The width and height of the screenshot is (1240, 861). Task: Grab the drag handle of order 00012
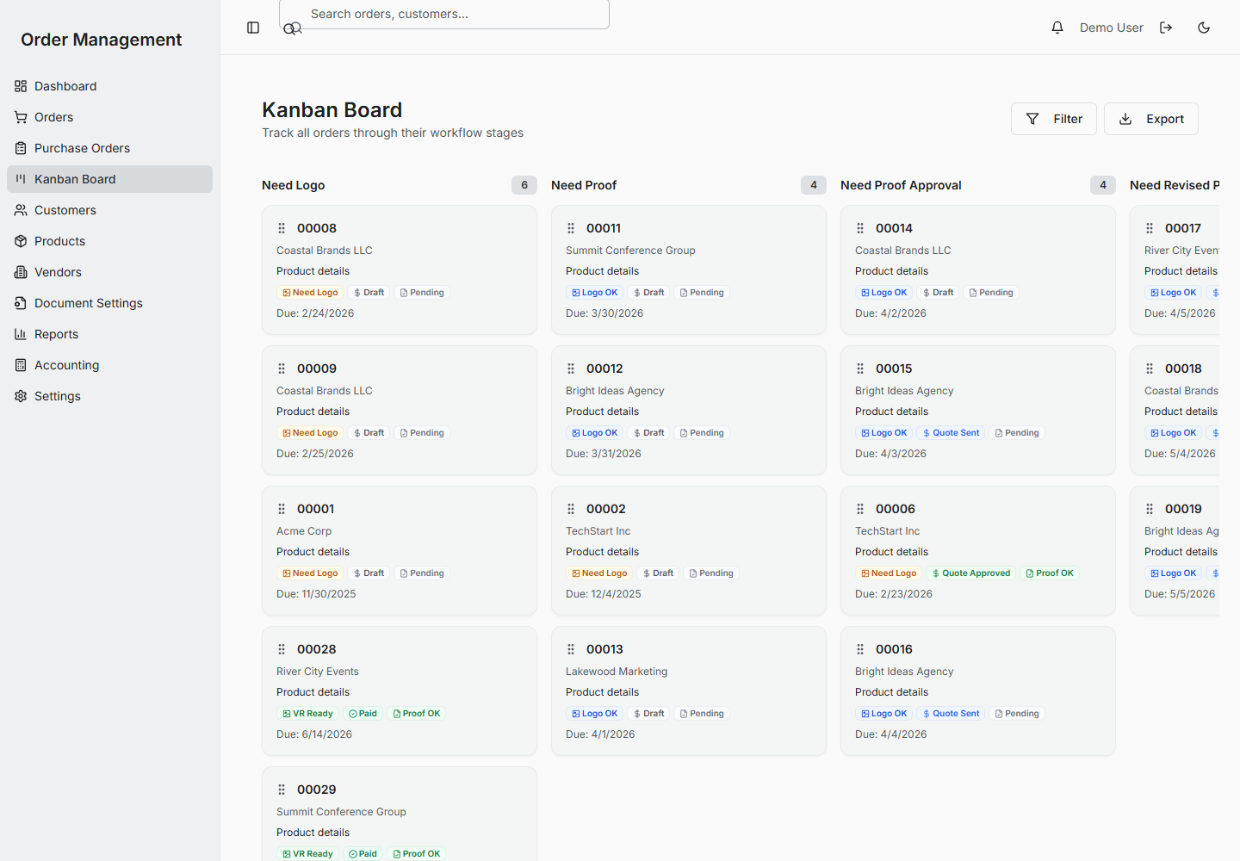tap(571, 369)
